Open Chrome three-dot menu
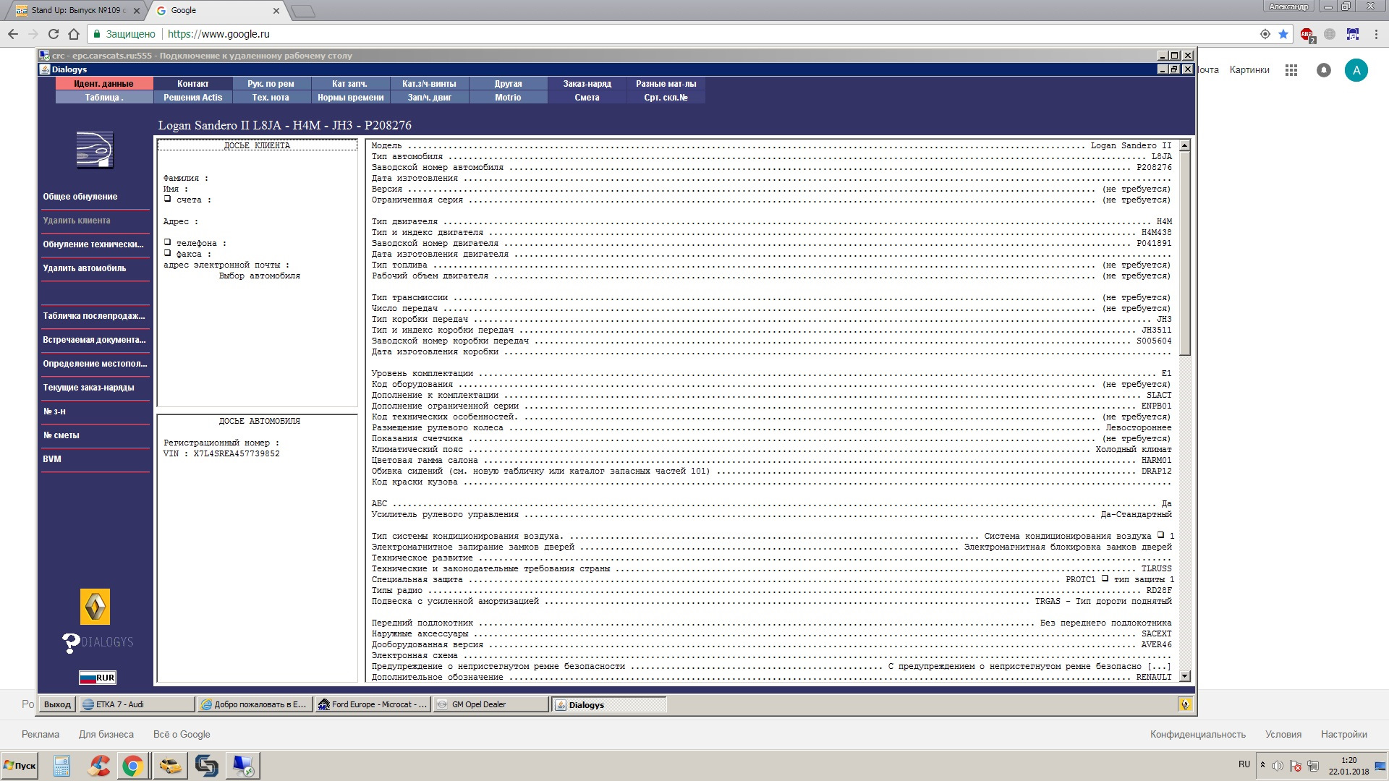 coord(1376,34)
